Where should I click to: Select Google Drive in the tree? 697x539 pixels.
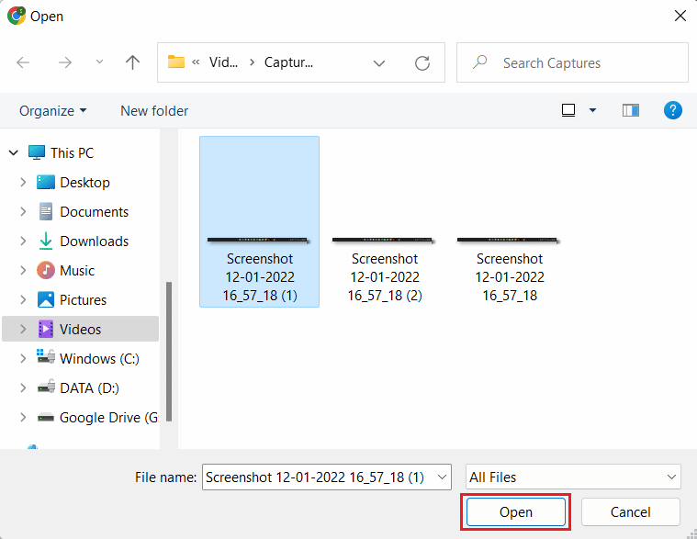click(x=108, y=417)
